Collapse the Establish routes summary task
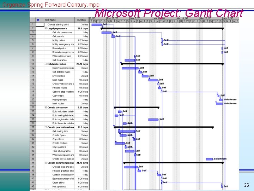This screenshot has width=254, height=191. [46, 64]
